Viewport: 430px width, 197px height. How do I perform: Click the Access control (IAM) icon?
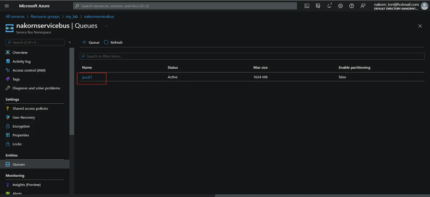(8, 70)
